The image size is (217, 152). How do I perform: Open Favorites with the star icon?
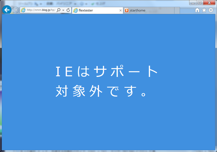pyautogui.click(x=204, y=10)
